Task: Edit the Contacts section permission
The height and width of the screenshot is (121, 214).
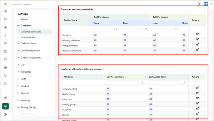Action: click(x=197, y=34)
